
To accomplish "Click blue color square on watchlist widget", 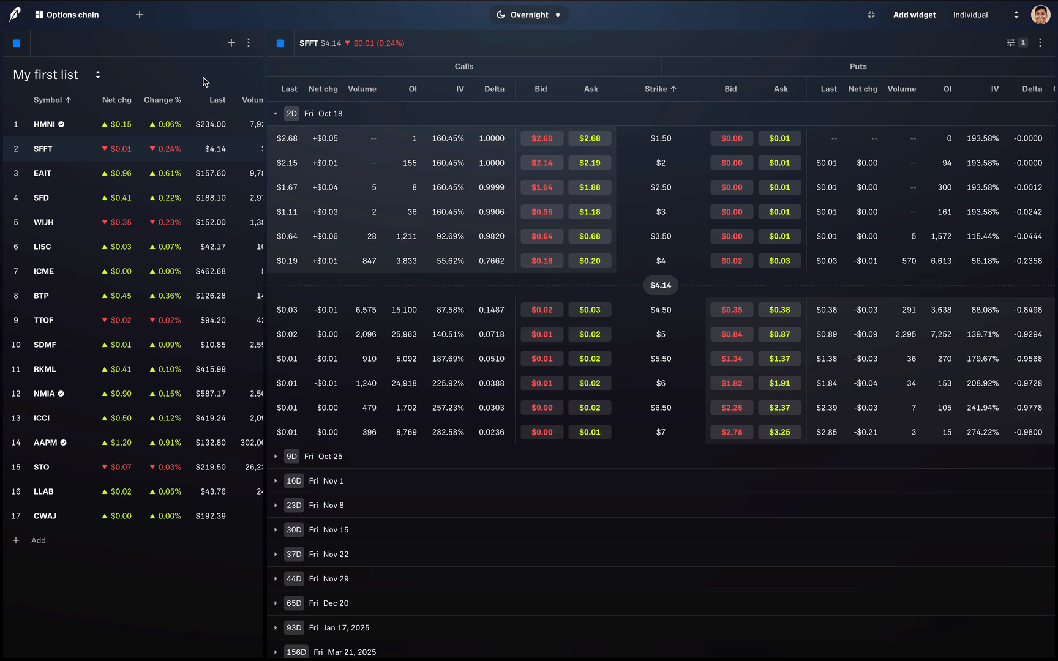I will click(17, 43).
